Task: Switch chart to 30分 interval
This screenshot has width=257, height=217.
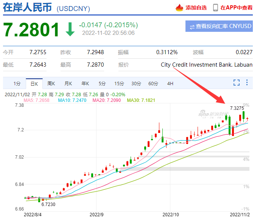Action: (x=136, y=83)
